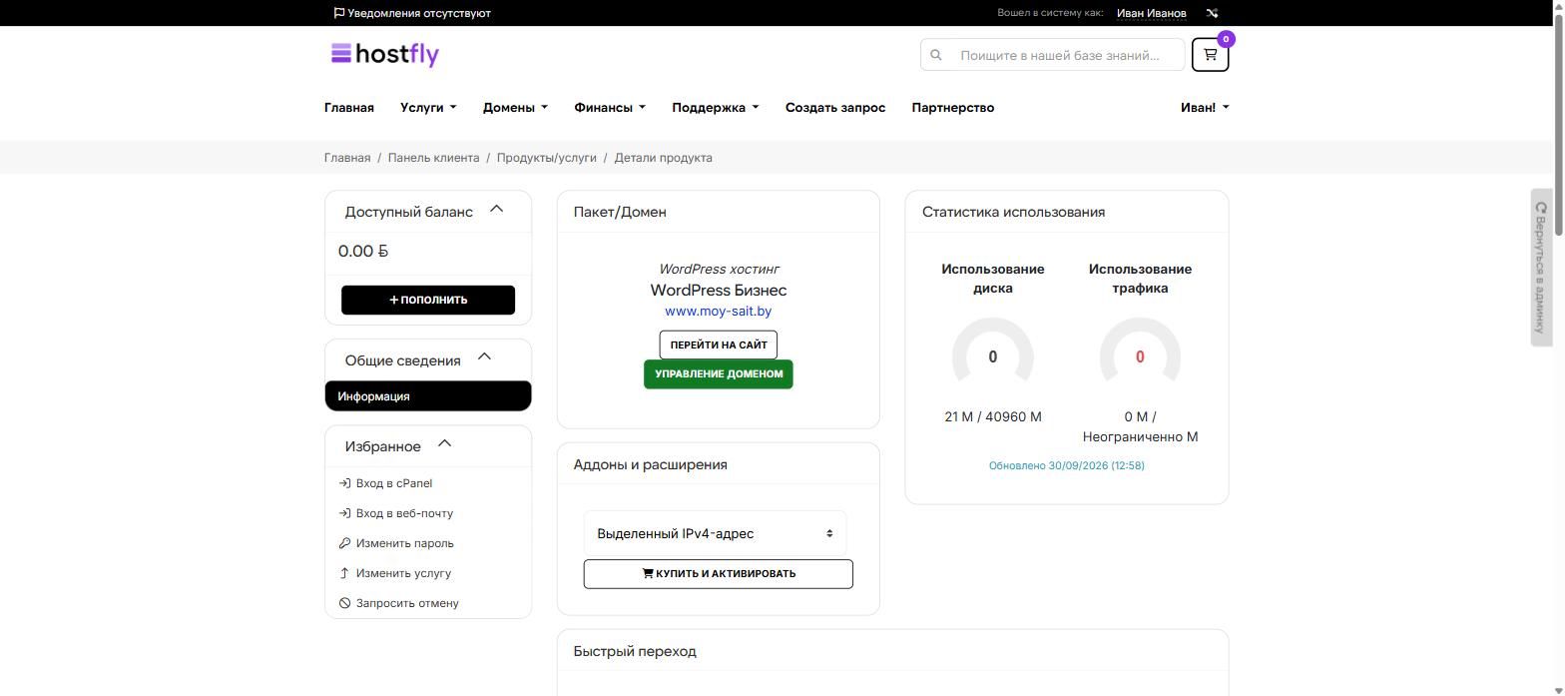This screenshot has width=1565, height=696.
Task: Click the cPanel login arrow icon
Action: 344,483
